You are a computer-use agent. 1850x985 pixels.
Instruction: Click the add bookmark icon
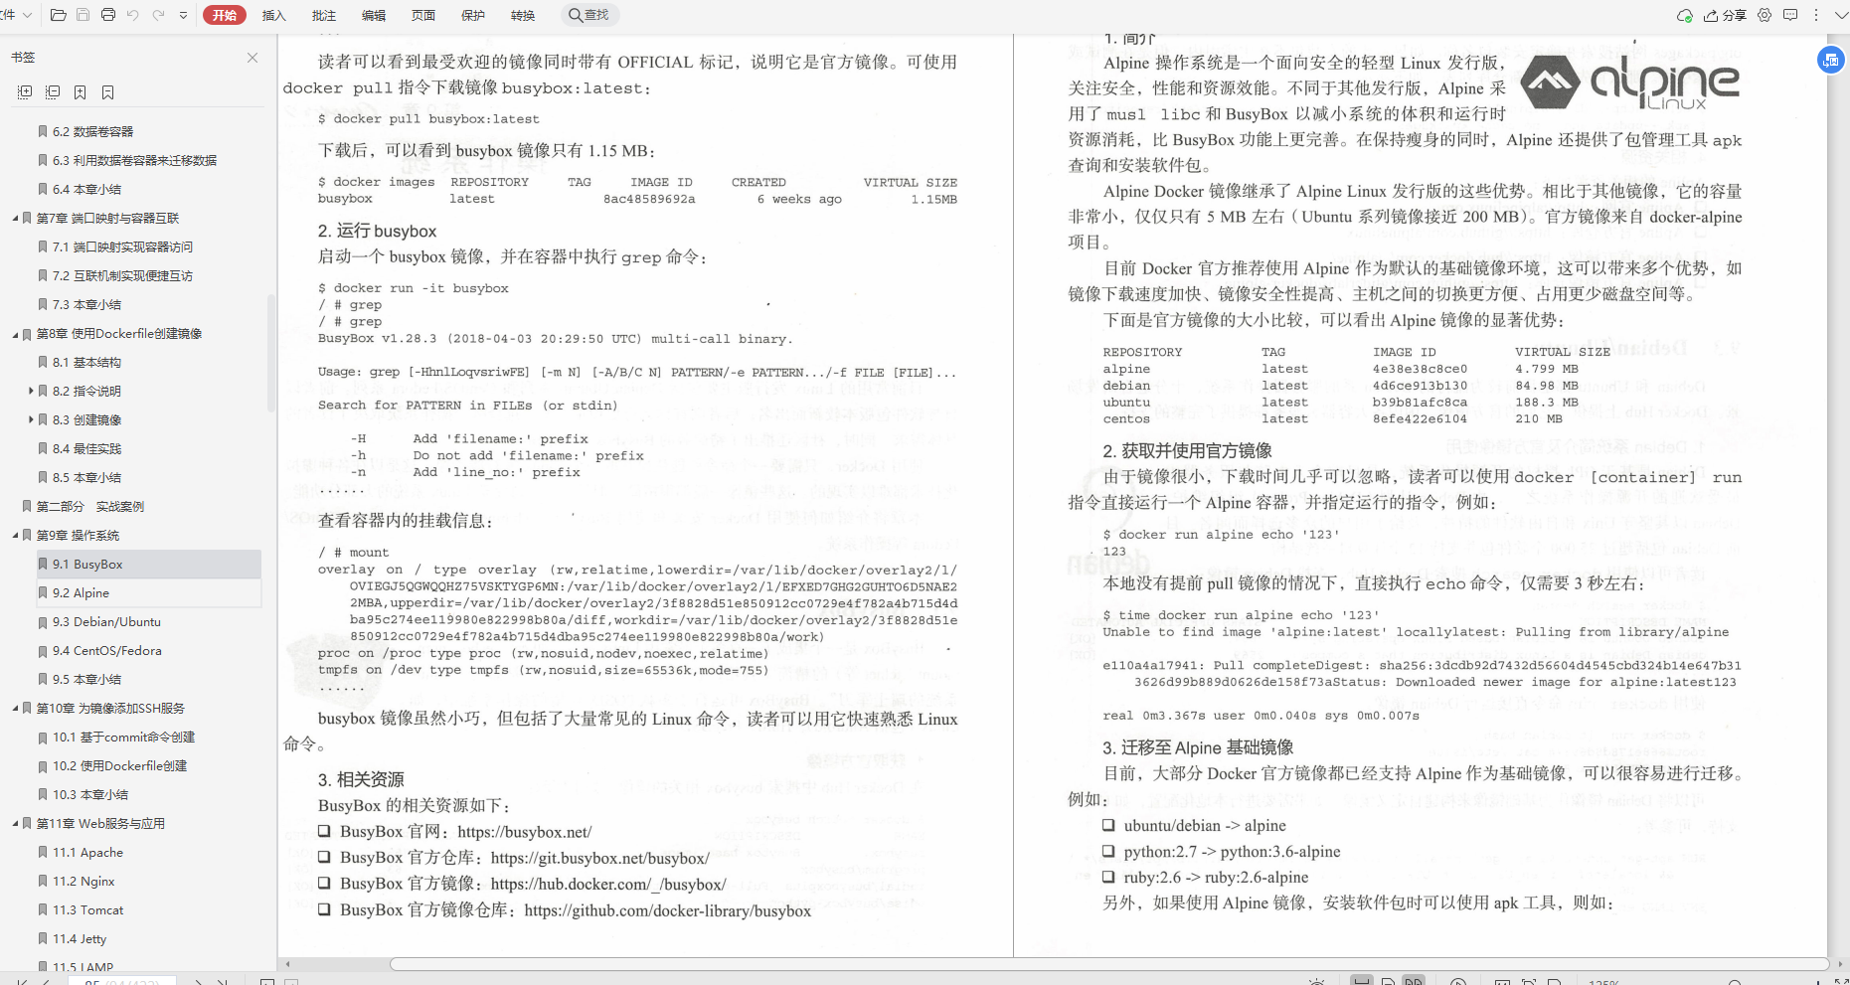coord(81,92)
